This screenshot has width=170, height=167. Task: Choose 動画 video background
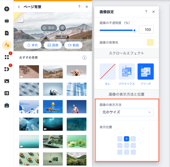pyautogui.click(x=73, y=45)
